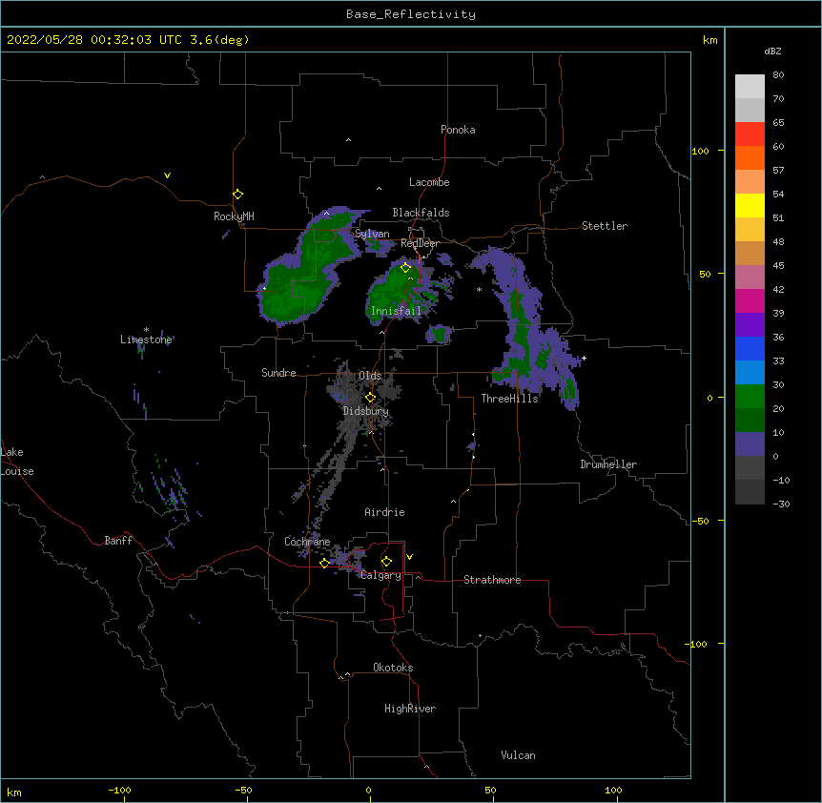822x803 pixels.
Task: Click the white caret marker southeast of Airdrie
Action: [454, 502]
